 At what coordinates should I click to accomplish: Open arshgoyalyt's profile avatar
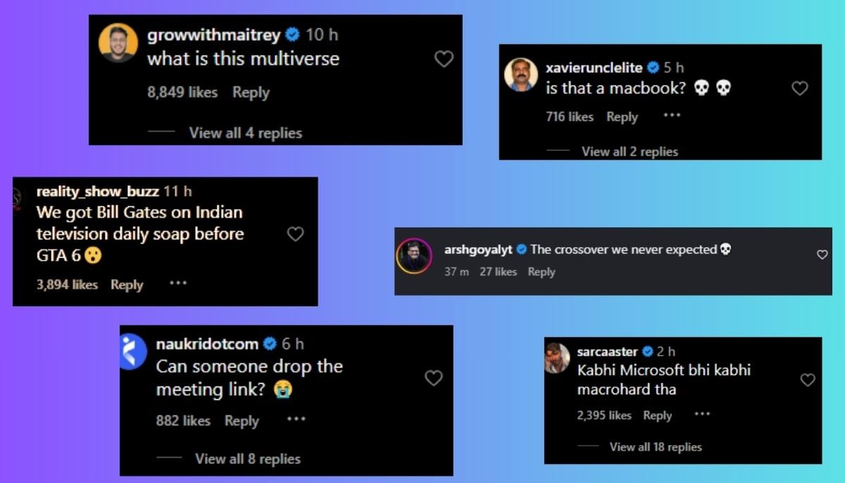tap(414, 256)
